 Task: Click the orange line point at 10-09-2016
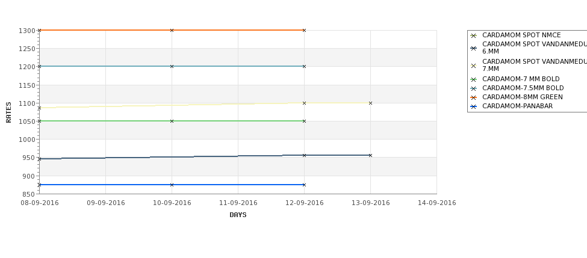[x=172, y=30]
